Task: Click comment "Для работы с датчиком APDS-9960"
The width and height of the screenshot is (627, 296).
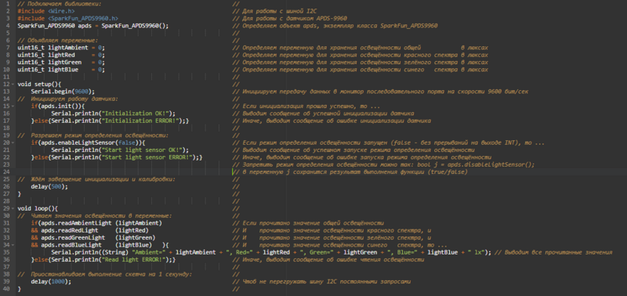Action: 289,18
